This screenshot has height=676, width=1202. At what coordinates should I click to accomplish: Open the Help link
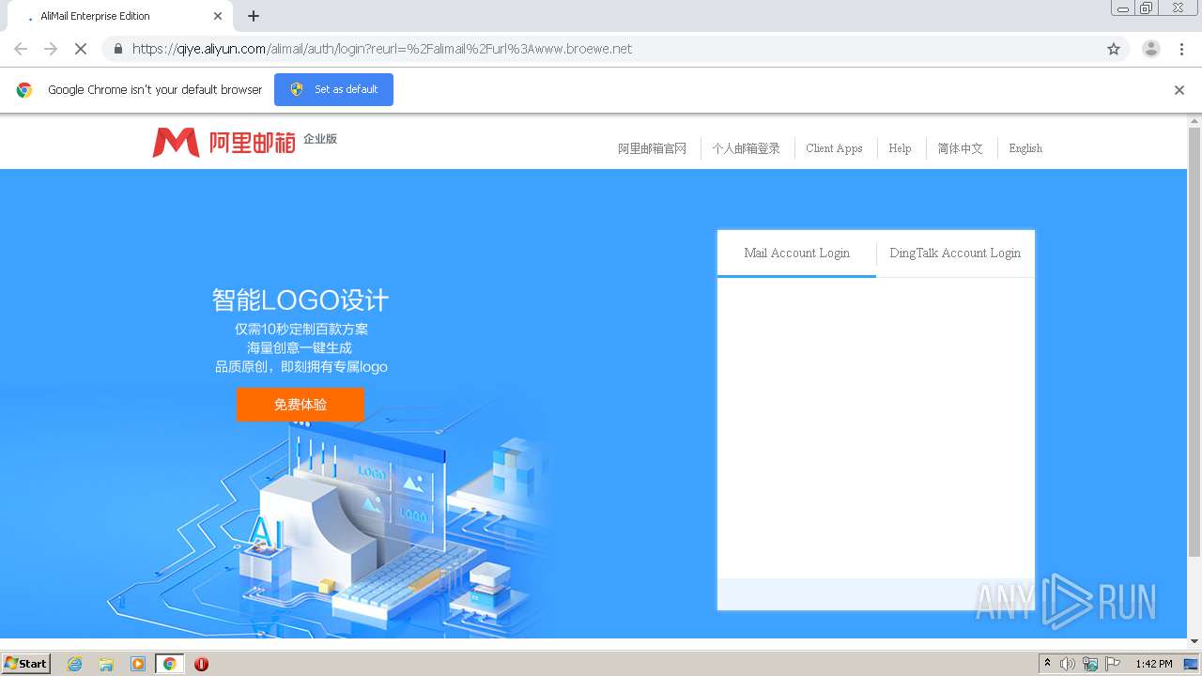click(900, 148)
